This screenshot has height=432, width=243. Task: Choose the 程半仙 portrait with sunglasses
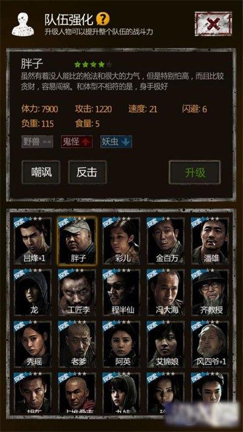[x=122, y=292]
